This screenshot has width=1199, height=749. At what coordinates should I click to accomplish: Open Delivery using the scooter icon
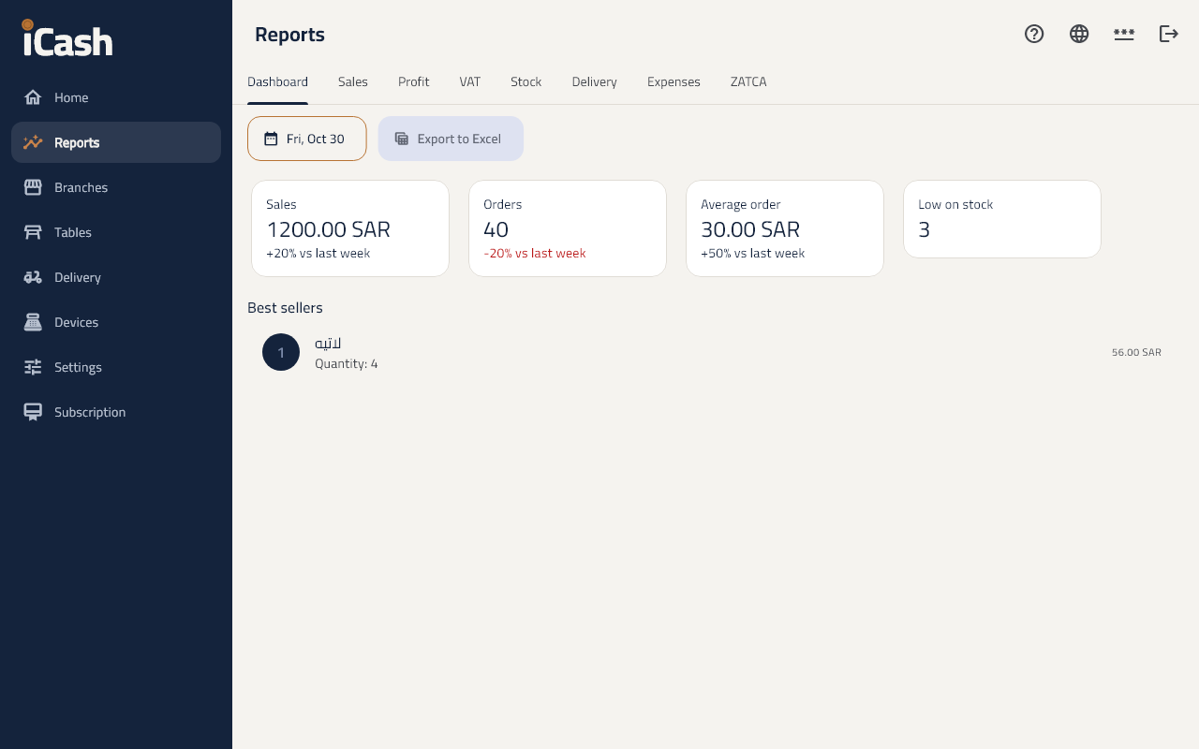tap(33, 277)
